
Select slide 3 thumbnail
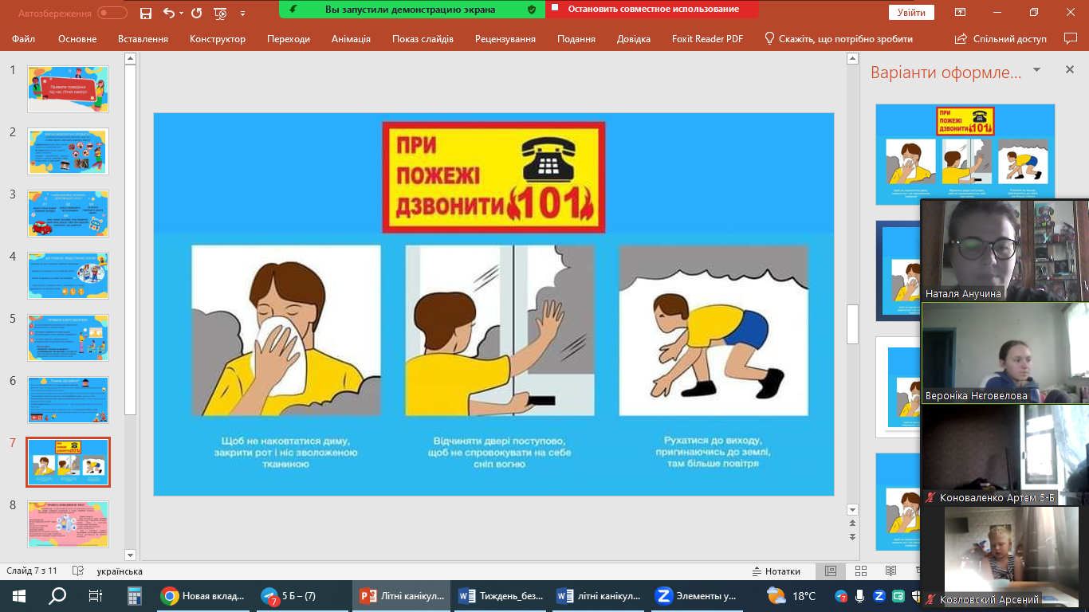pos(69,214)
